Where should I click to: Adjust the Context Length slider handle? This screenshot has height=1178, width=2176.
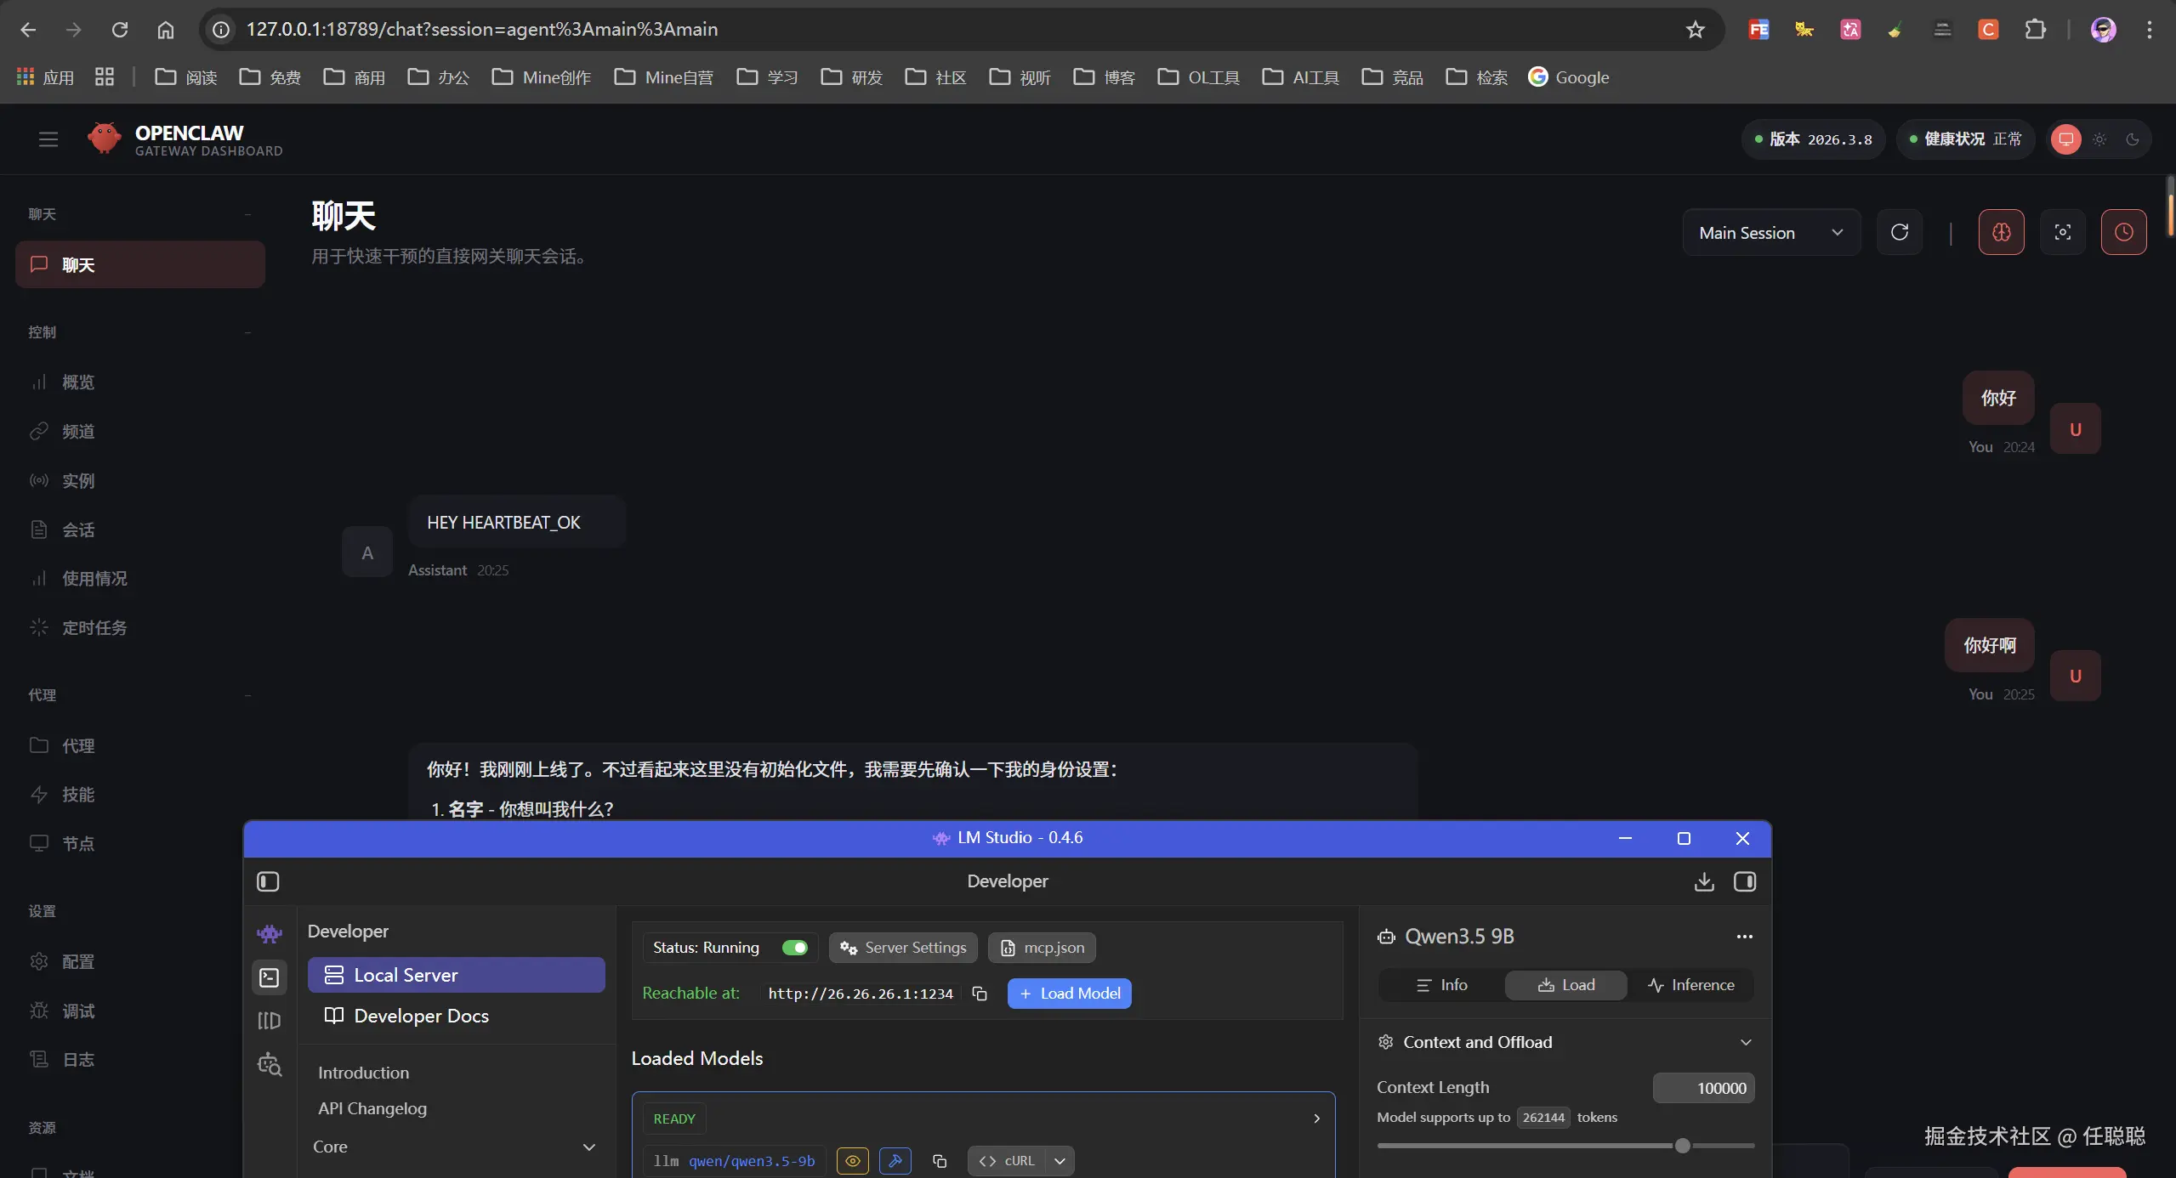1681,1146
